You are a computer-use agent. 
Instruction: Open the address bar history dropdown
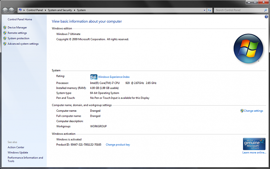pos(204,10)
